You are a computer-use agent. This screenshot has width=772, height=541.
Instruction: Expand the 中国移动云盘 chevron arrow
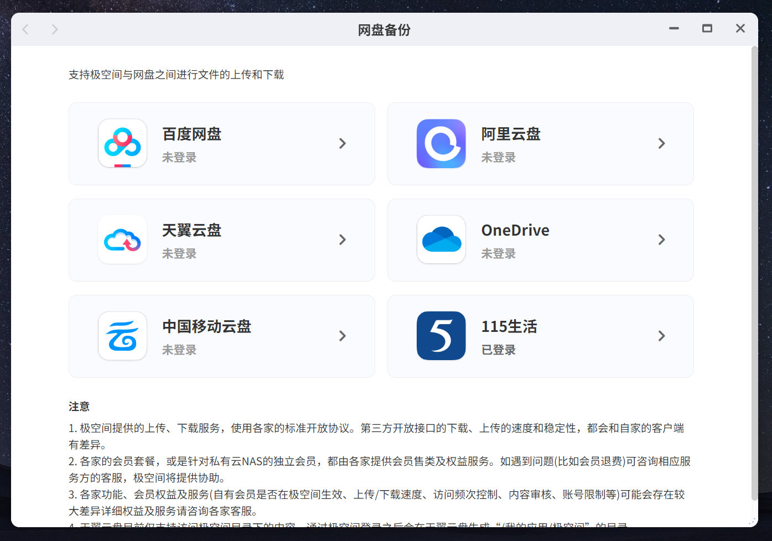coord(343,336)
